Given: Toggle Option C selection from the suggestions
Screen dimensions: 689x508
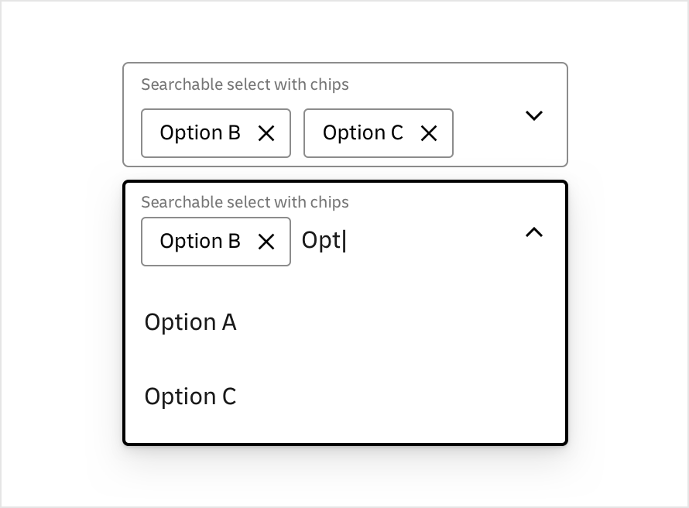Looking at the screenshot, I should [190, 396].
